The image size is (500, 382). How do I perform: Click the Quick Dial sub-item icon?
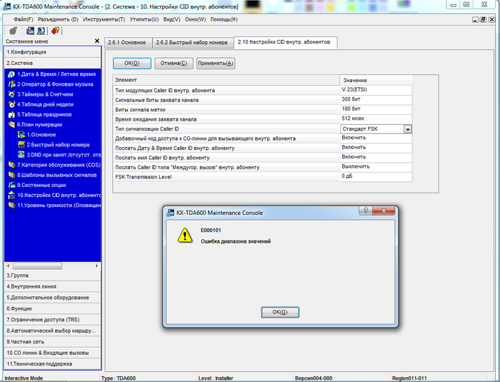pos(21,145)
